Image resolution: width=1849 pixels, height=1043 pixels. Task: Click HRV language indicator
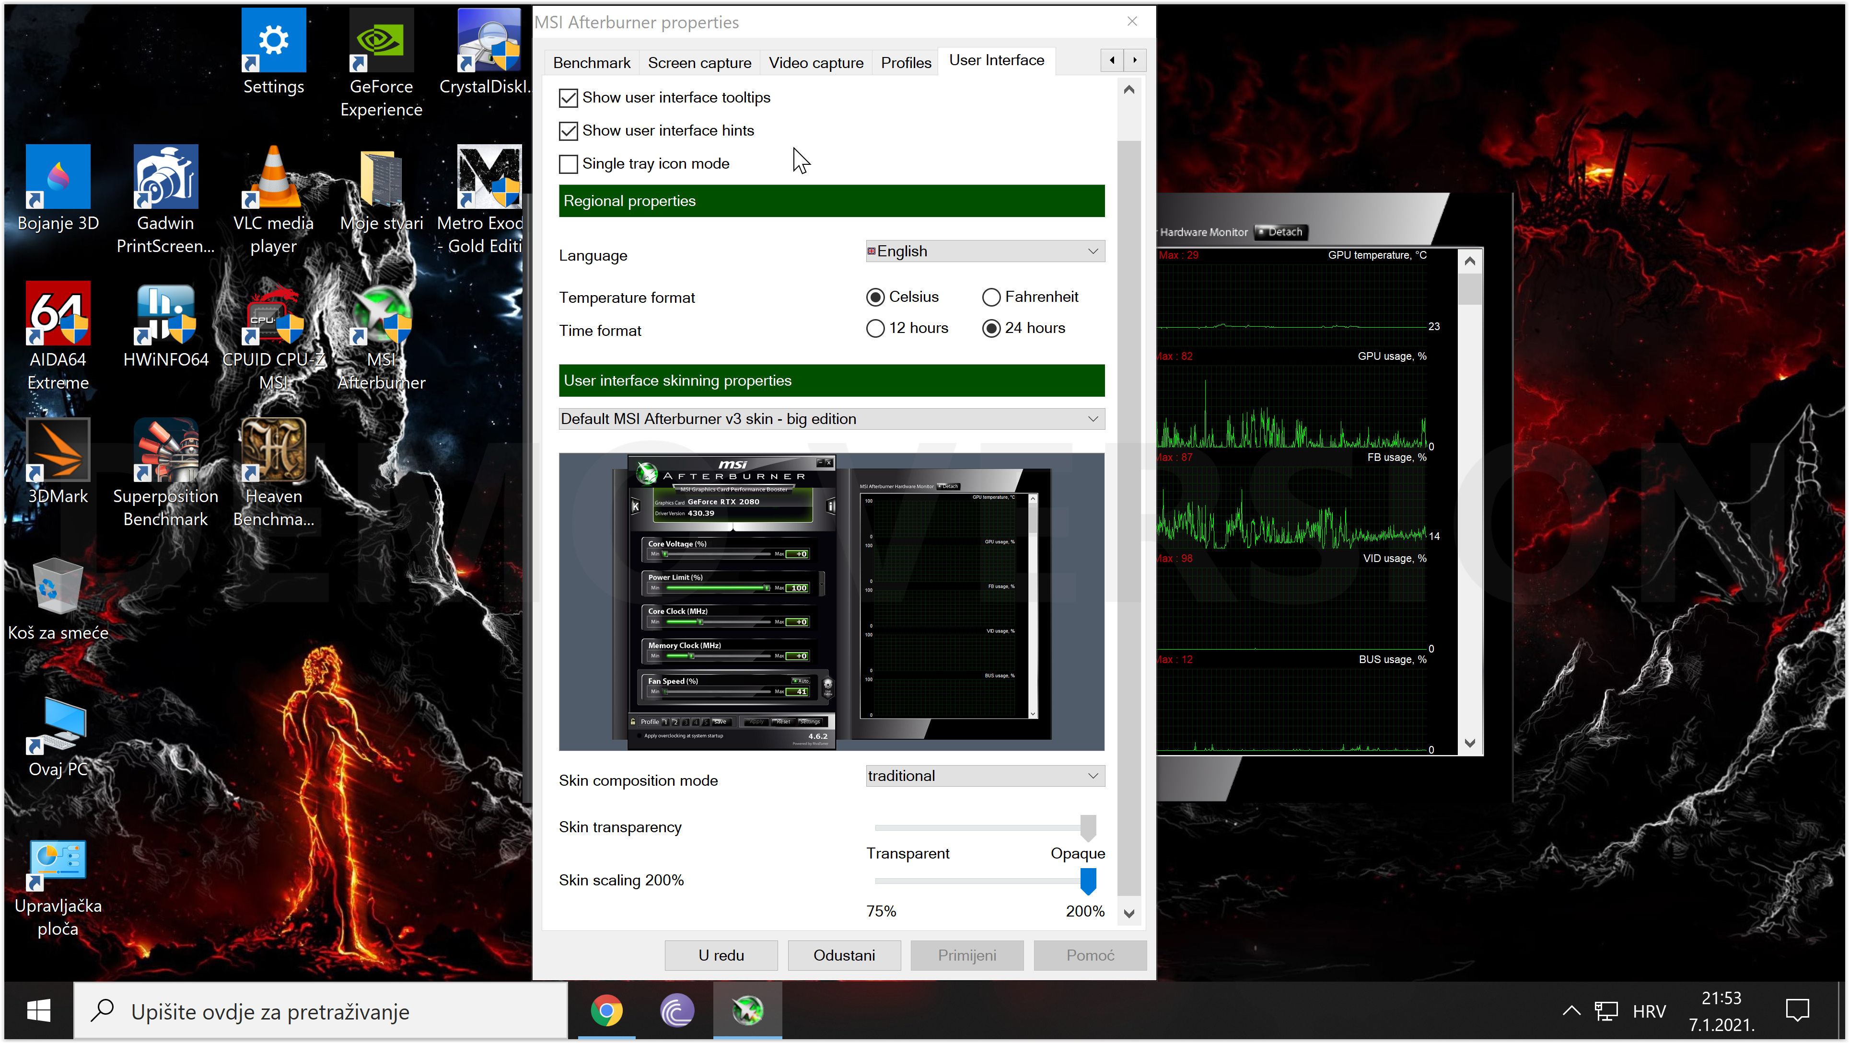(1649, 1011)
